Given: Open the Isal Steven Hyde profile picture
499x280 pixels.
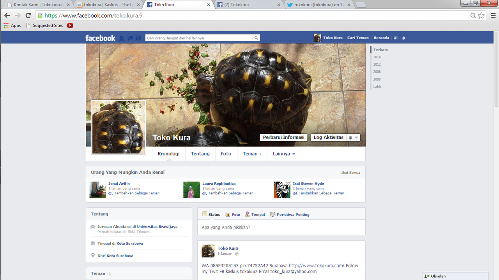Looking at the screenshot, I should coord(282,190).
